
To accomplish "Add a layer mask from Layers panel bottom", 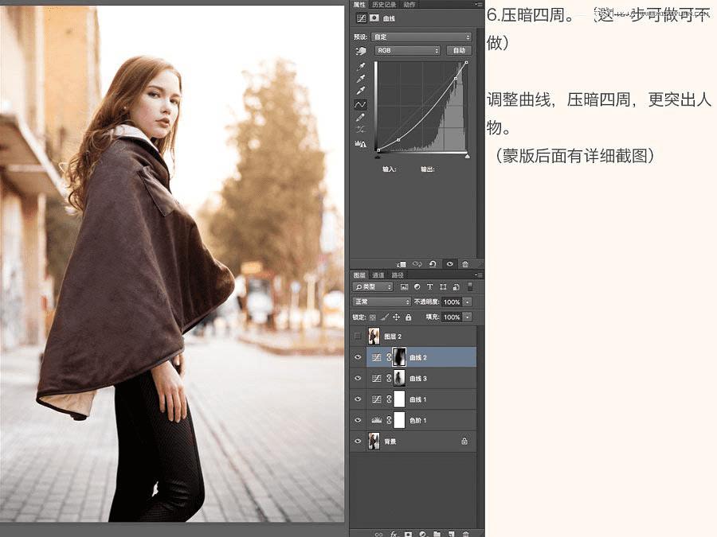I will pyautogui.click(x=408, y=533).
